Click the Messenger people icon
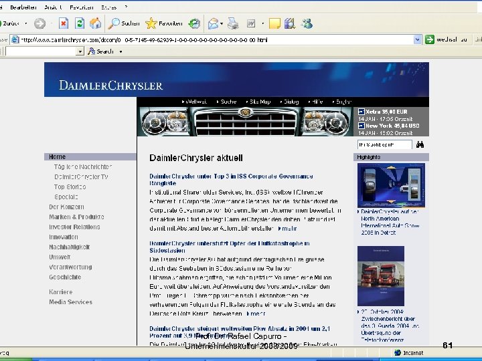 click(x=307, y=23)
